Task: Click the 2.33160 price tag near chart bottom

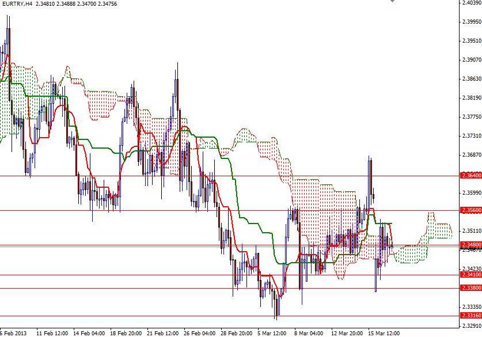Action: coord(469,315)
